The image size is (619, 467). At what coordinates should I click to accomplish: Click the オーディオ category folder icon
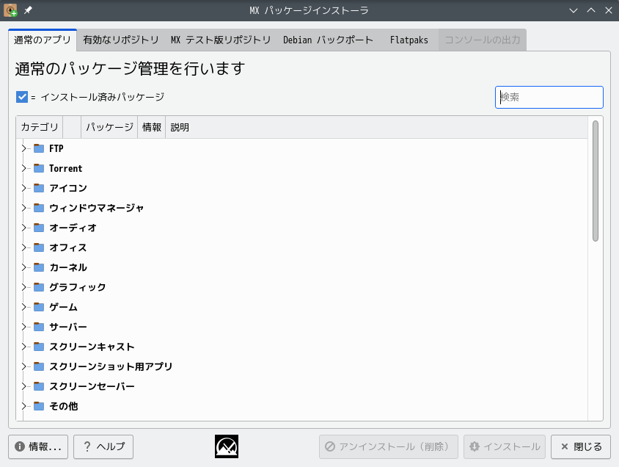click(38, 228)
